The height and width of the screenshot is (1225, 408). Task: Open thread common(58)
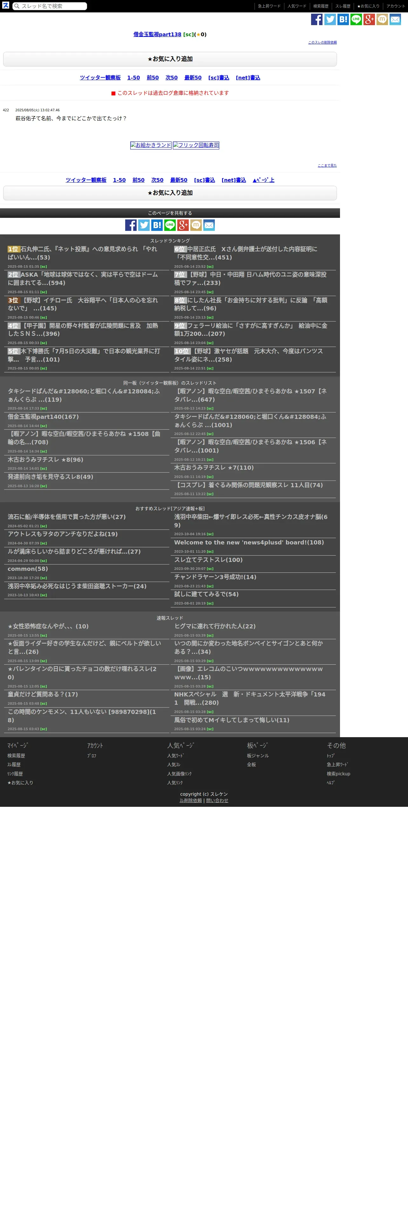pyautogui.click(x=28, y=569)
